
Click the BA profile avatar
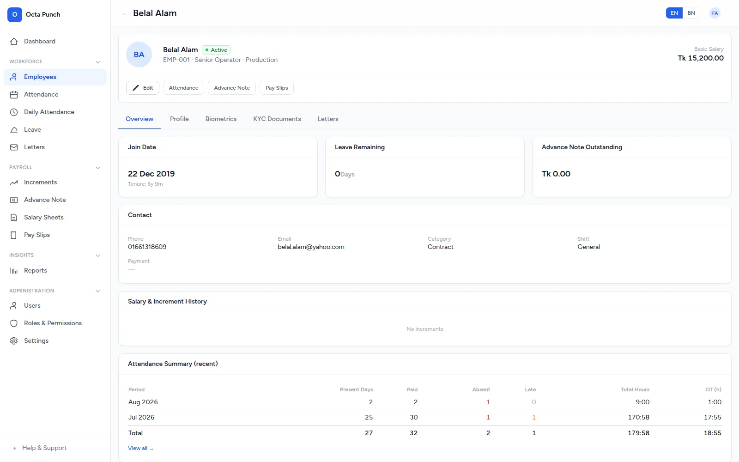pos(139,55)
